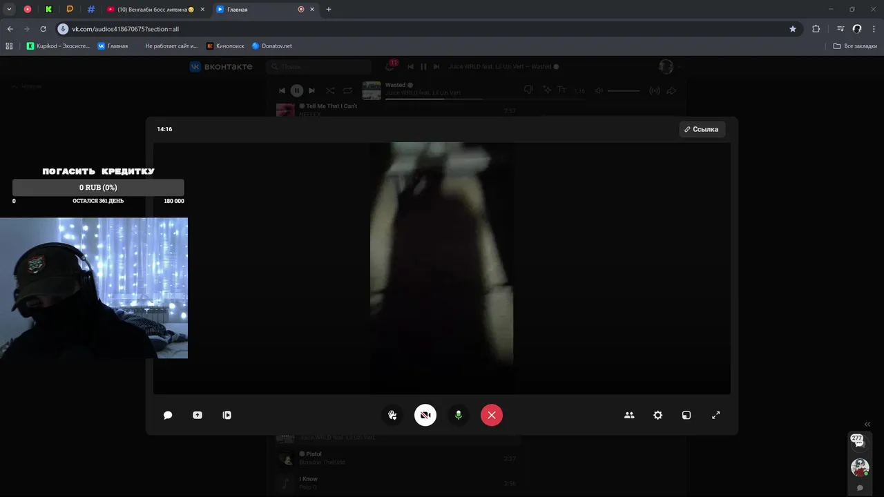Image resolution: width=884 pixels, height=497 pixels.
Task: Open Kupikod bookmark
Action: click(57, 46)
